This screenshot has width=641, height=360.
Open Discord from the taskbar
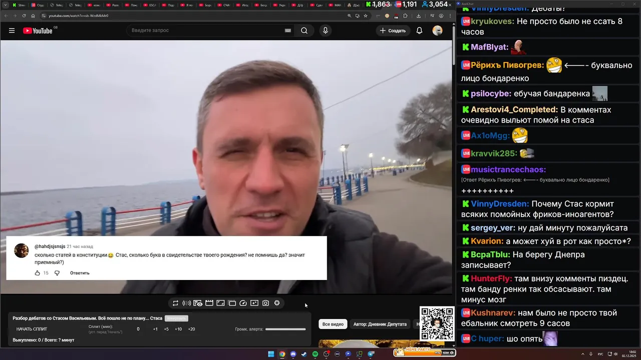[293, 354]
